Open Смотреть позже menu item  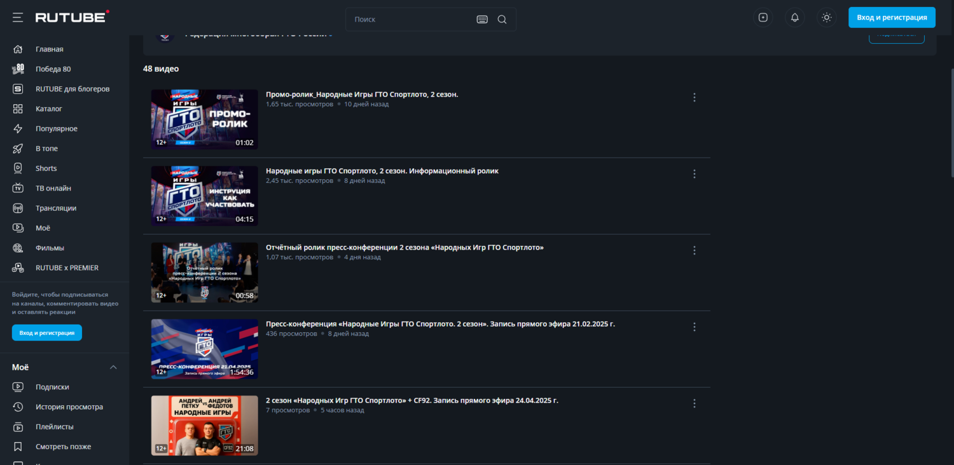click(x=64, y=447)
